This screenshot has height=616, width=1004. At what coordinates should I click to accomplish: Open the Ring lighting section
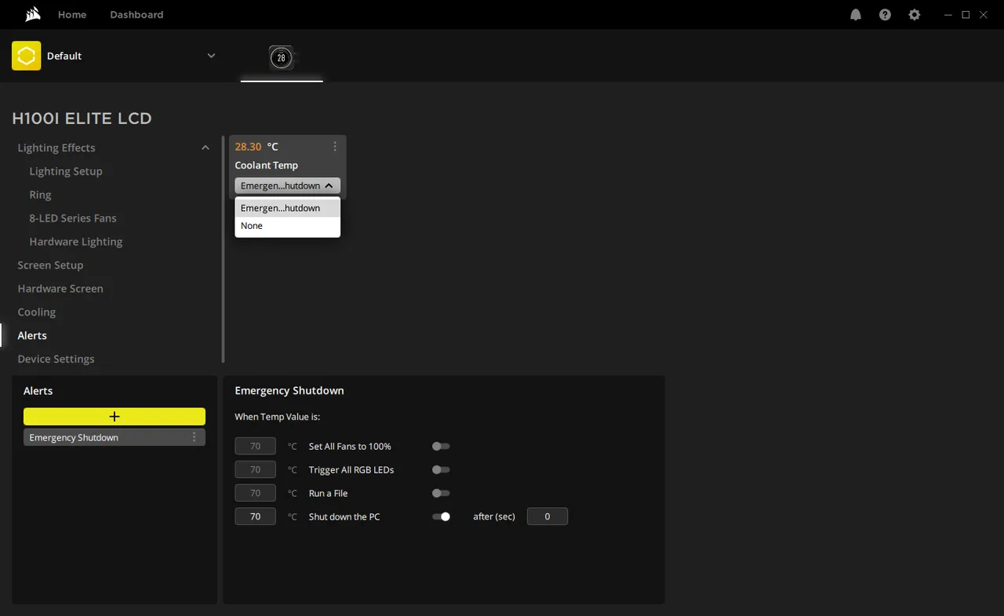pos(40,194)
